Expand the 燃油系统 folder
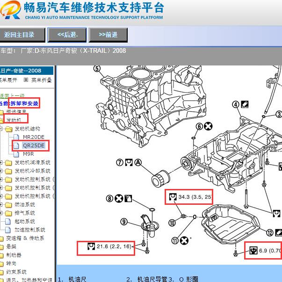 coord(1,204)
